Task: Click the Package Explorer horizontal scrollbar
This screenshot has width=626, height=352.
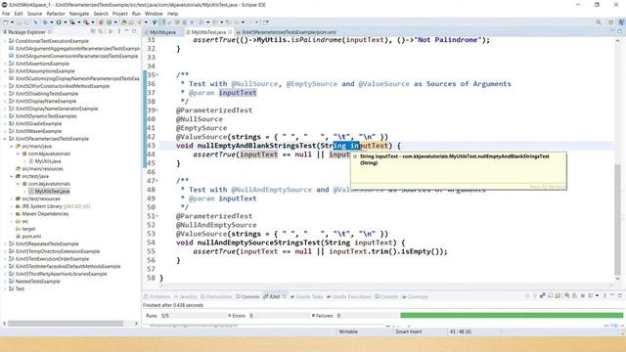Action: 66,324
